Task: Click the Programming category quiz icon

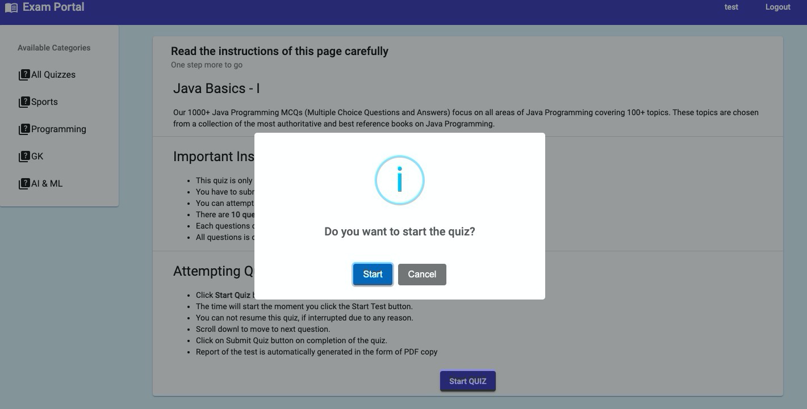Action: click(23, 128)
